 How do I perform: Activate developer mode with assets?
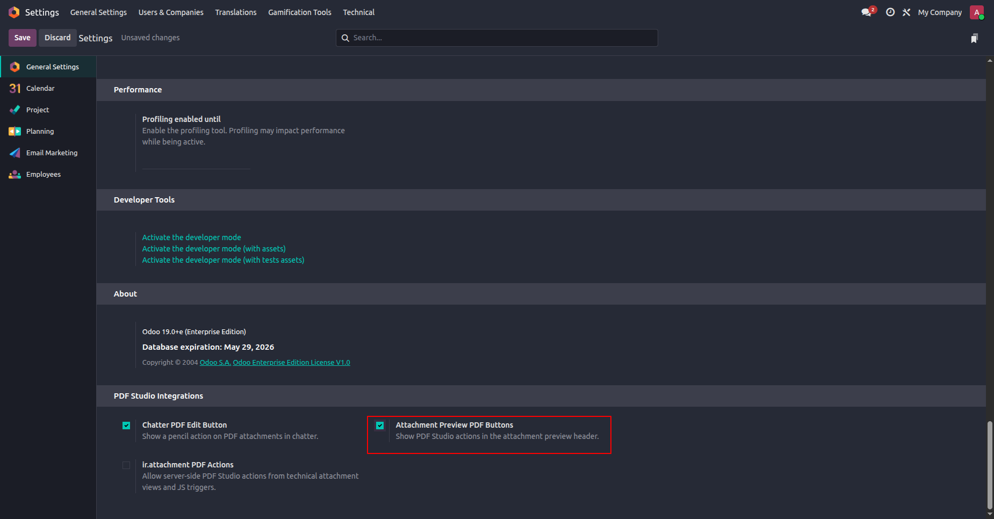214,249
